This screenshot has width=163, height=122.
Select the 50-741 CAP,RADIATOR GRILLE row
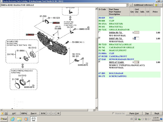tap(129, 48)
